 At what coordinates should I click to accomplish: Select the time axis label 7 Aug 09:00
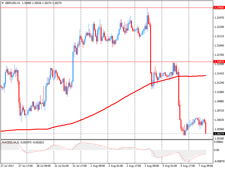[206, 166]
